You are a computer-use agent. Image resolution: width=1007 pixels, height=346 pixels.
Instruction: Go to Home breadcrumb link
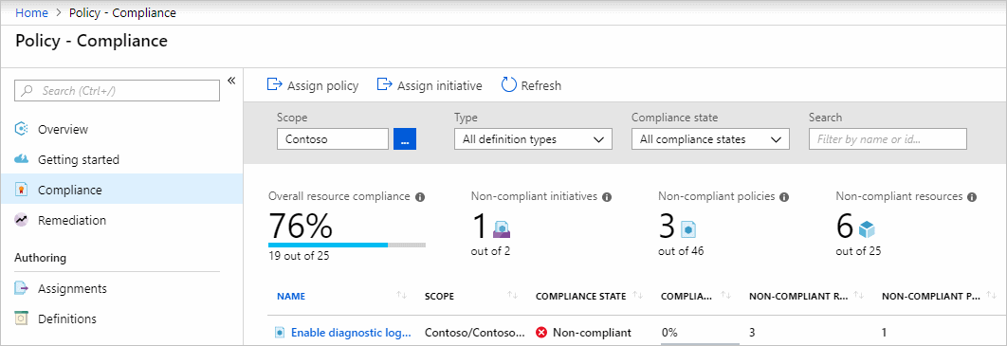31,13
